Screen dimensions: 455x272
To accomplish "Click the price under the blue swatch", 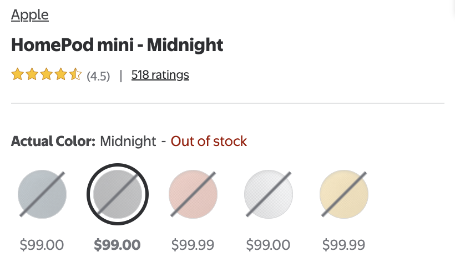I will pos(42,245).
